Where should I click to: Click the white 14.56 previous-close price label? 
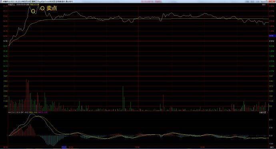[5, 41]
